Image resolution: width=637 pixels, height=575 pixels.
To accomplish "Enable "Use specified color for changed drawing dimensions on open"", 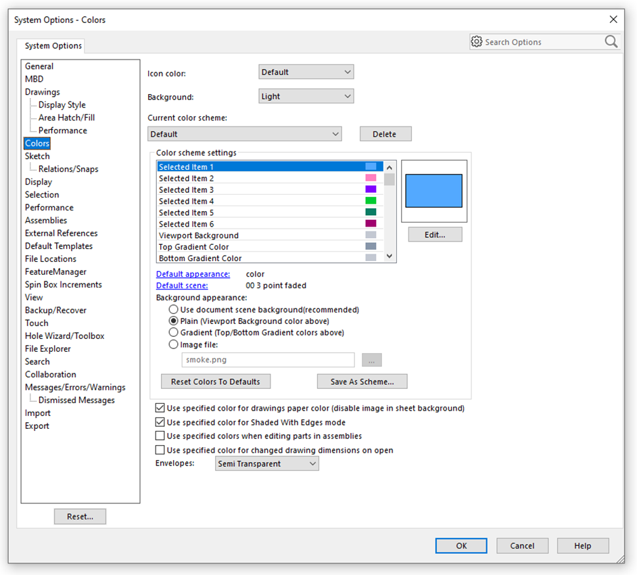I will pyautogui.click(x=160, y=450).
